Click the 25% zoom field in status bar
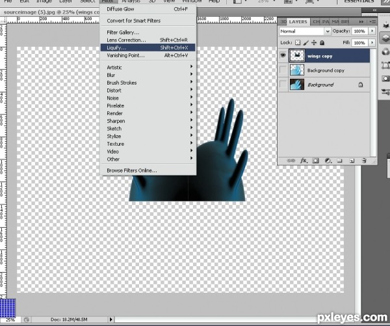The height and width of the screenshot is (326, 390). point(10,319)
